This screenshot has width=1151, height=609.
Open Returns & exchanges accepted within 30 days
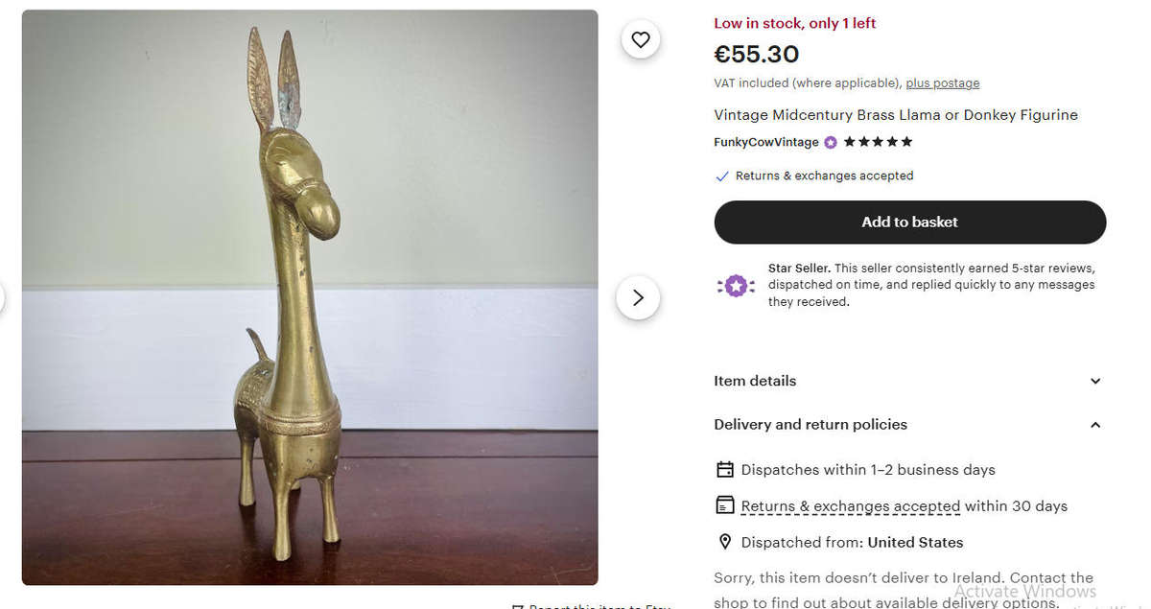[850, 505]
